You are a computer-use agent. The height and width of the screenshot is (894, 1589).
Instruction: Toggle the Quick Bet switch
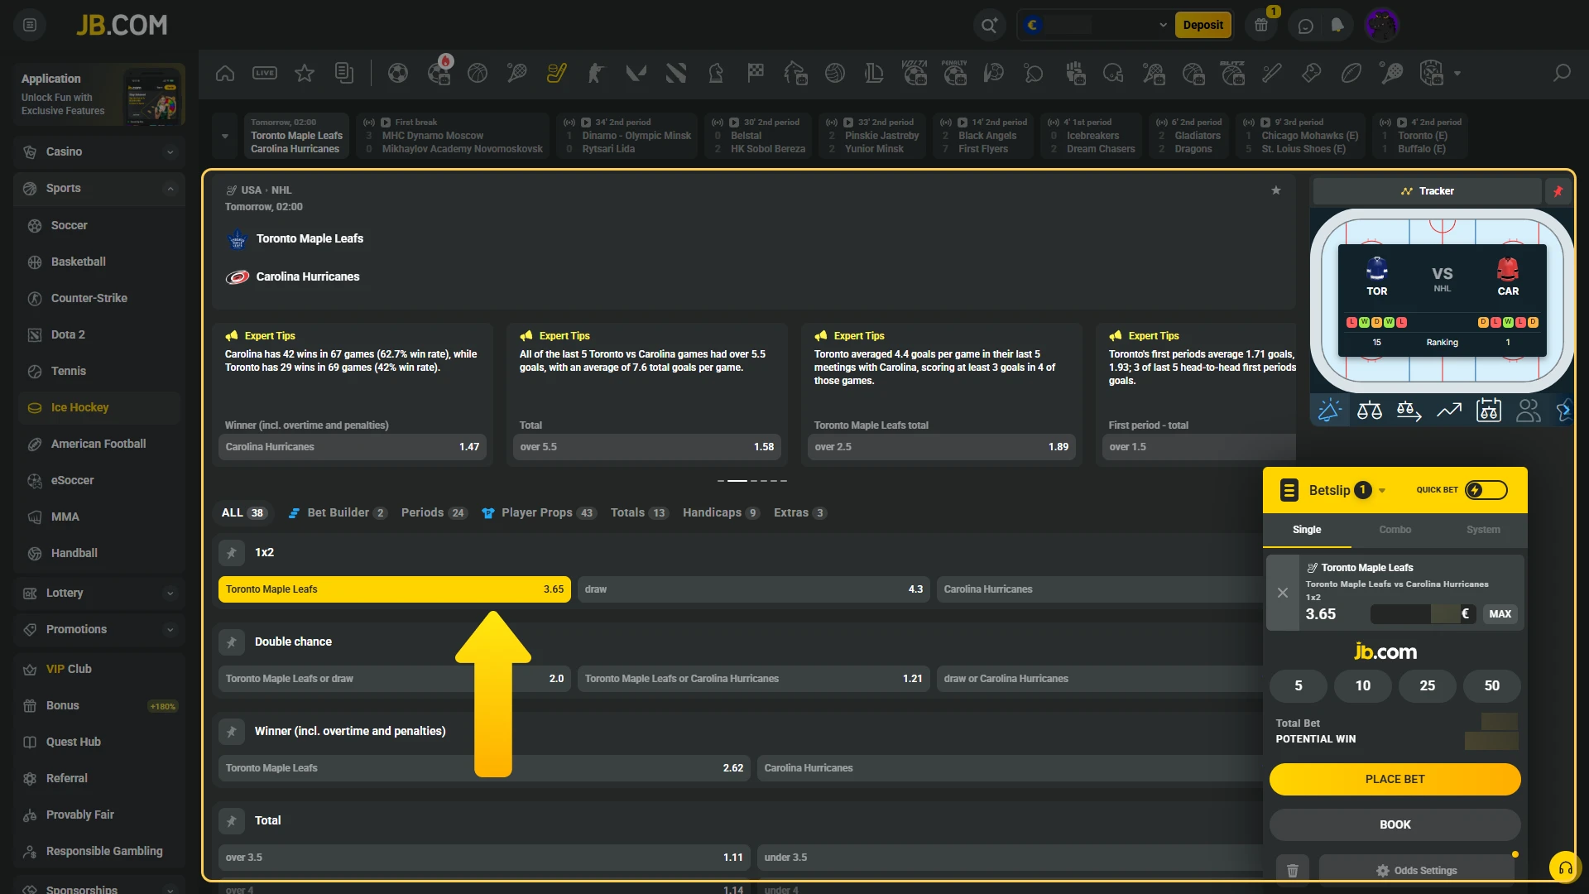(x=1486, y=490)
